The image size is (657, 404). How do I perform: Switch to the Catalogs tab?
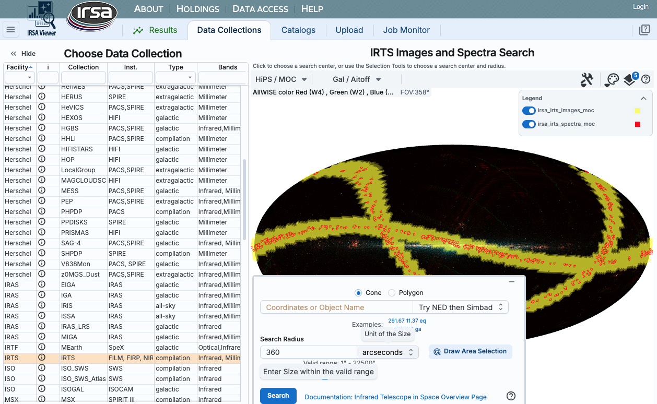[298, 30]
